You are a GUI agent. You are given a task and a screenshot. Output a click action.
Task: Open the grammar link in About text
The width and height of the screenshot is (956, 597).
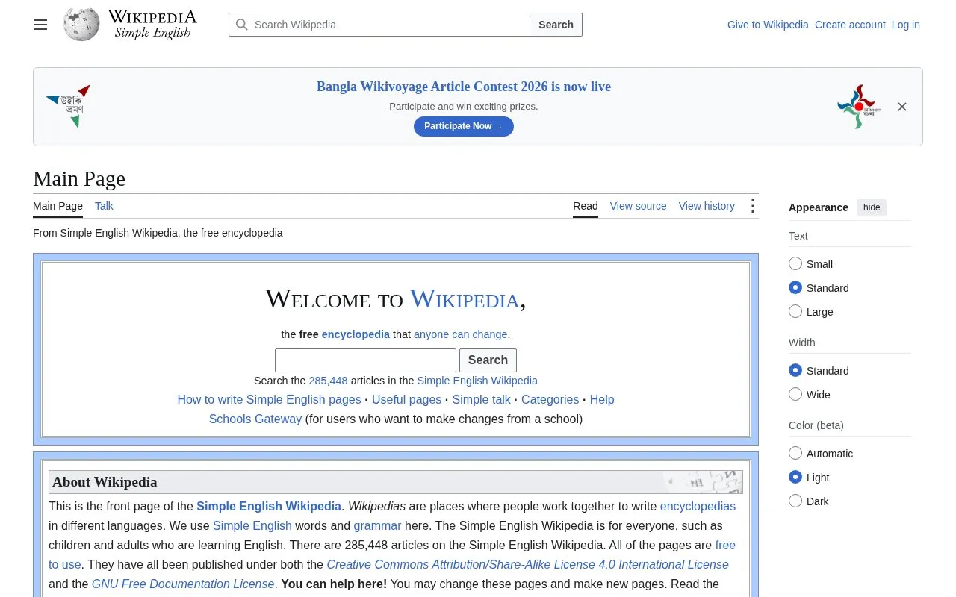click(x=377, y=525)
